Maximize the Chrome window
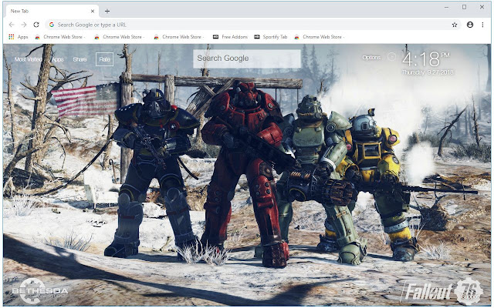Image resolution: width=494 pixels, height=308 pixels. tap(464, 7)
